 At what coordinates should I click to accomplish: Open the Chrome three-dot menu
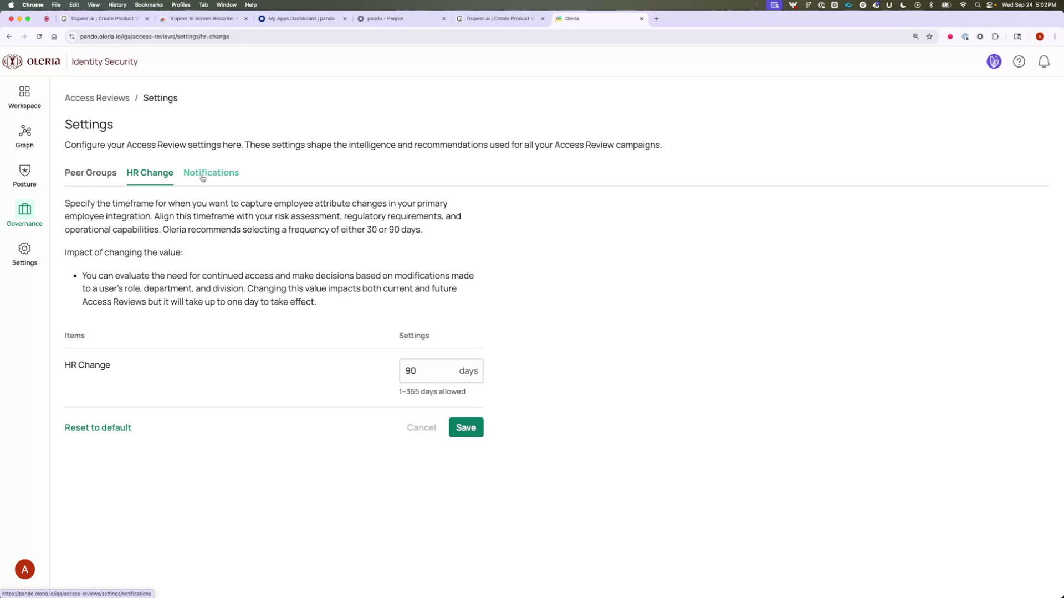(x=1055, y=37)
